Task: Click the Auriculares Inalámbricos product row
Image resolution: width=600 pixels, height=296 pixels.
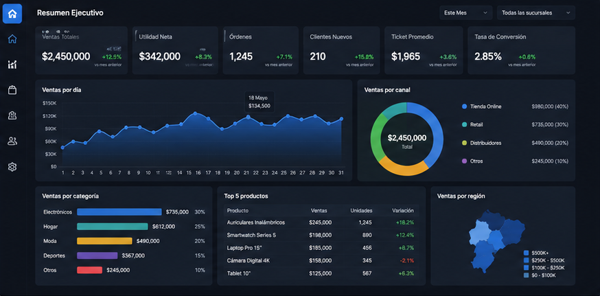Action: (321, 223)
